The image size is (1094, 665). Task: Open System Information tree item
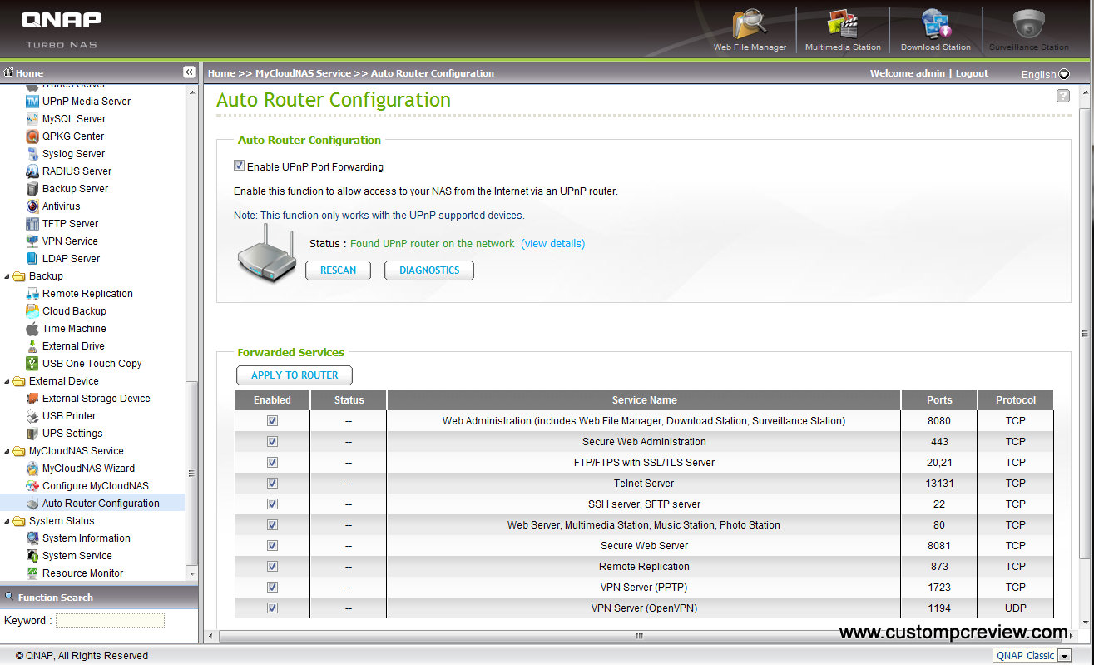(x=87, y=538)
